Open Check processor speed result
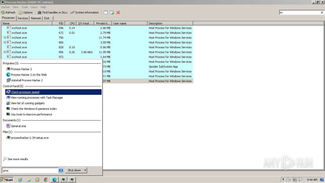 54,92
